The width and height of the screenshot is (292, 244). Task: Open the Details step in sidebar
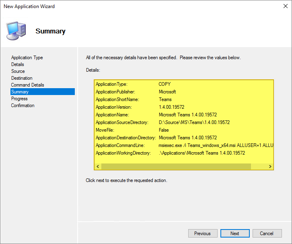[18, 64]
